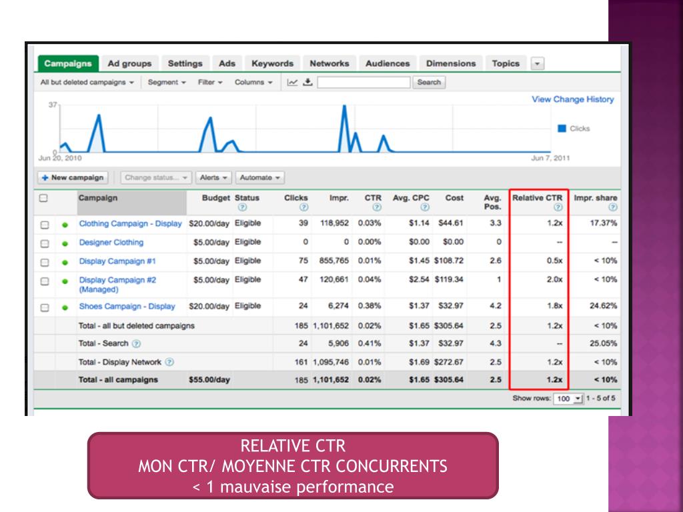Toggle the chart display icon
The height and width of the screenshot is (512, 683).
pos(292,82)
